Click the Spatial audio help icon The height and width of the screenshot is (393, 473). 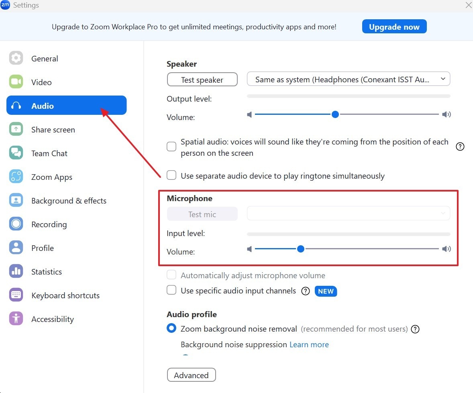click(460, 147)
